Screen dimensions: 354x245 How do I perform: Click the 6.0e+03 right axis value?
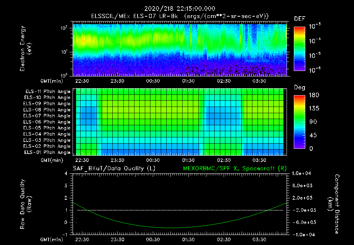click(302, 186)
